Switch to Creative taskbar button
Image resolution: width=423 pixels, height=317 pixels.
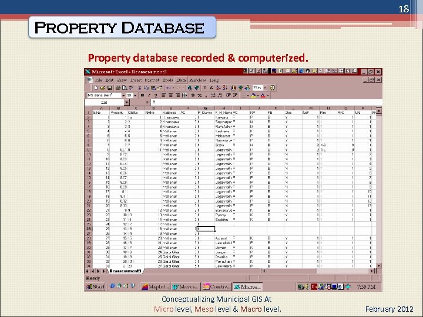pyautogui.click(x=217, y=287)
